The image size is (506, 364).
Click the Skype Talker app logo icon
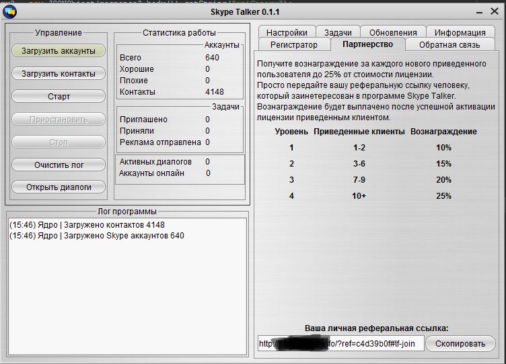click(9, 12)
